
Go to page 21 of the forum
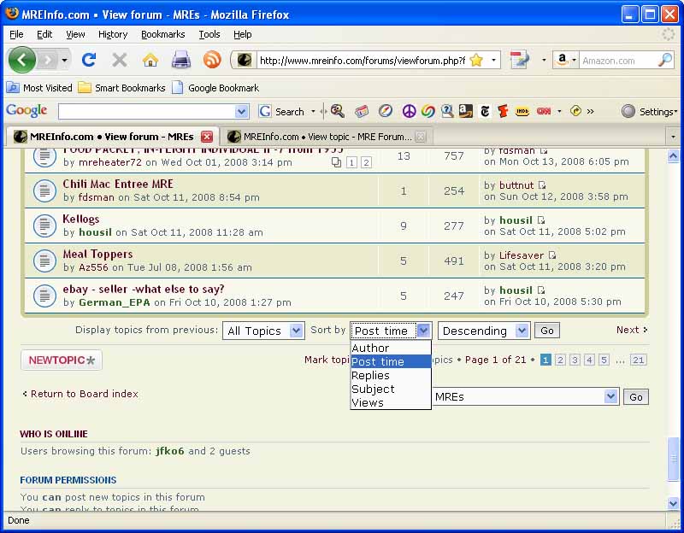coord(639,360)
